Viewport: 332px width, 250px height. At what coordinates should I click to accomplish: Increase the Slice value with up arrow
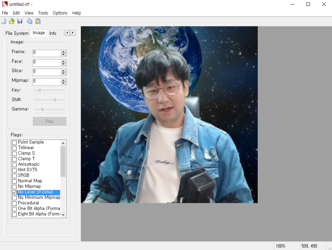pyautogui.click(x=63, y=71)
